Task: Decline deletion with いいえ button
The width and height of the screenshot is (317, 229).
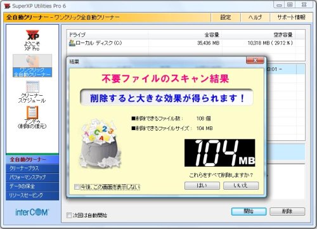Action: pyautogui.click(x=241, y=186)
